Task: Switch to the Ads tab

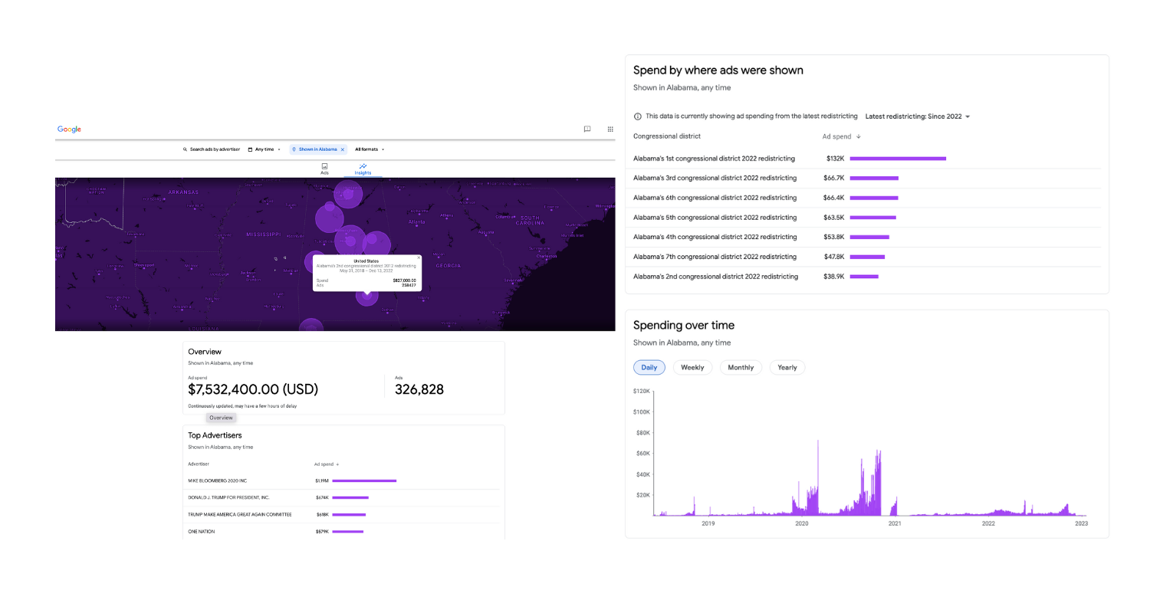Action: pos(324,169)
